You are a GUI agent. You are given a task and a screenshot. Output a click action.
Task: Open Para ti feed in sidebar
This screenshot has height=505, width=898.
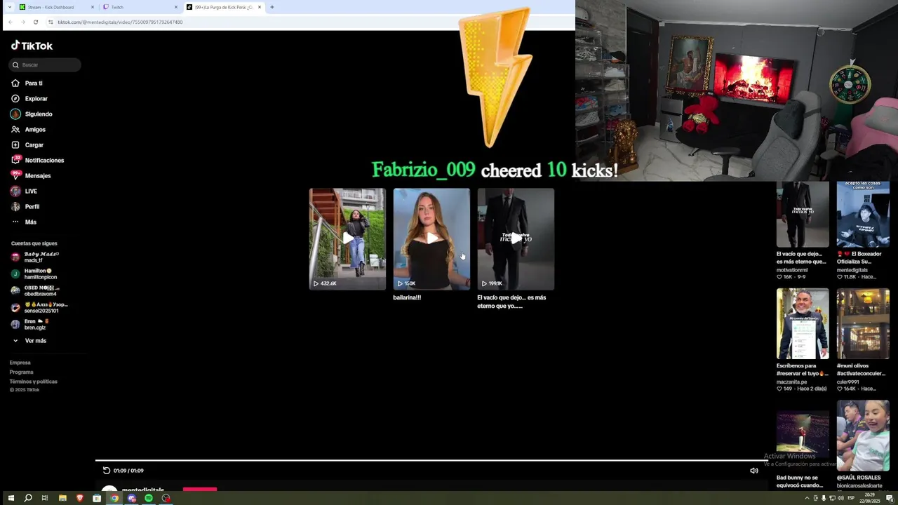click(34, 83)
